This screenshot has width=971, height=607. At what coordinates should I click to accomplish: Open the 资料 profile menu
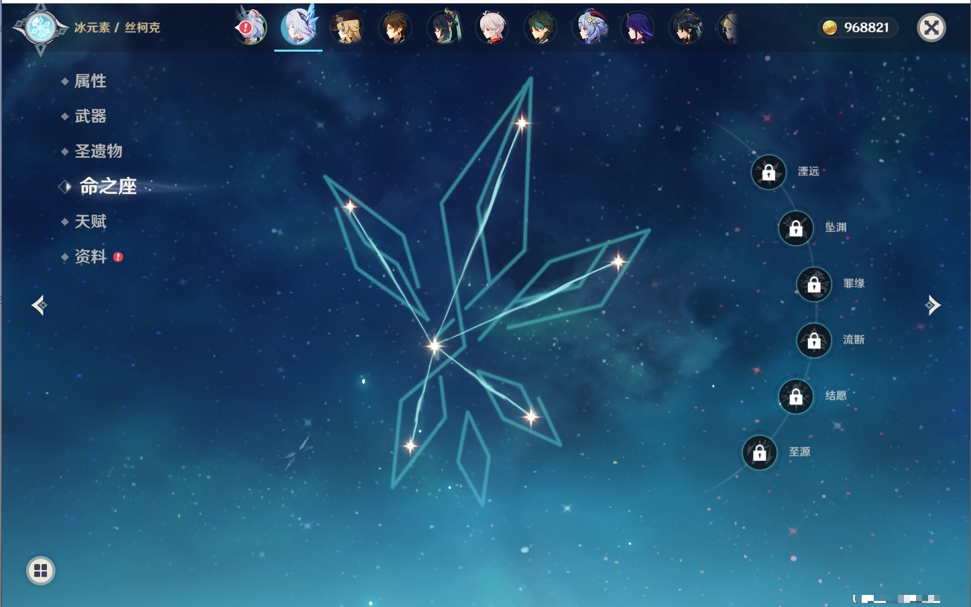(x=92, y=256)
